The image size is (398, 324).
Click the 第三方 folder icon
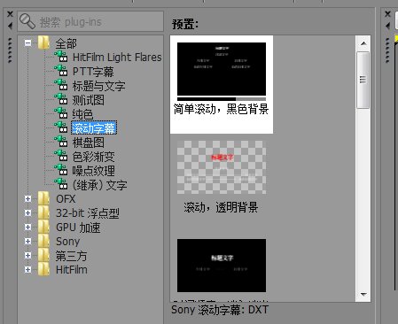(43, 255)
